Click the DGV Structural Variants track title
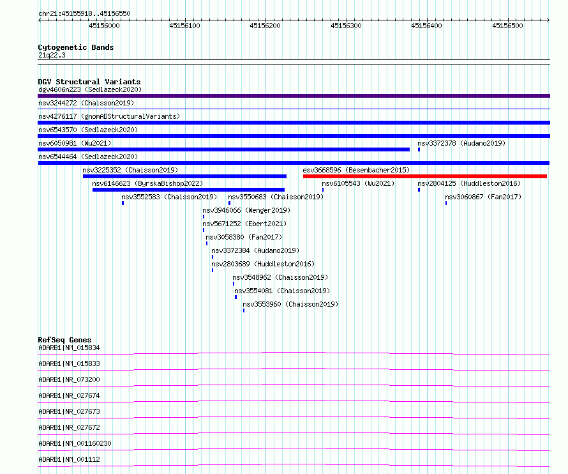The image size is (568, 474). tap(89, 82)
